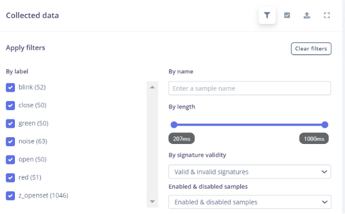Toggle the green (50) checkbox
The height and width of the screenshot is (214, 345).
(x=10, y=123)
